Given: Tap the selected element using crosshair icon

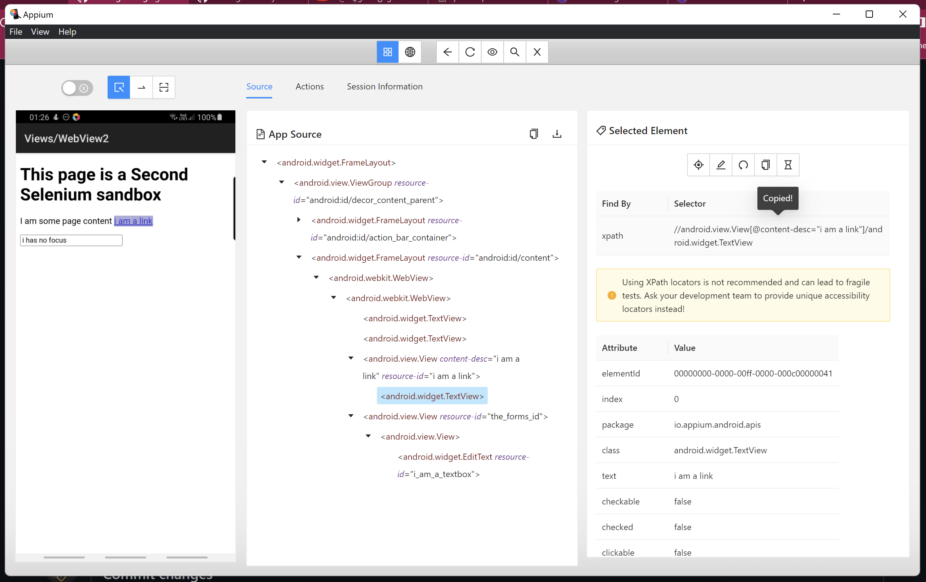Looking at the screenshot, I should coord(698,165).
